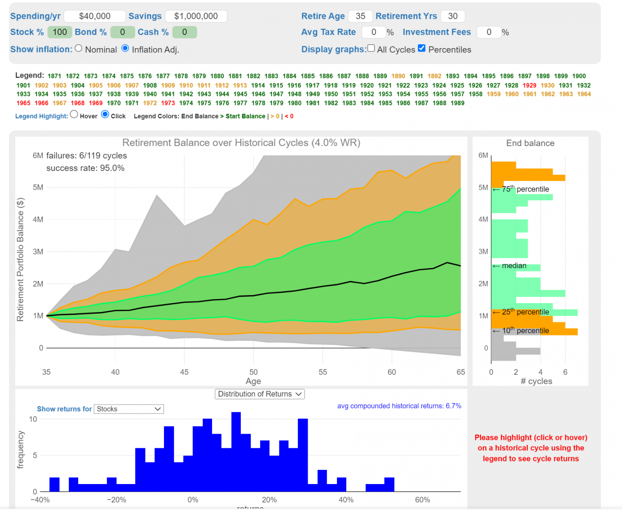Viewport: 622px width, 510px height.
Task: Click the Spending/yr input field
Action: tap(95, 16)
